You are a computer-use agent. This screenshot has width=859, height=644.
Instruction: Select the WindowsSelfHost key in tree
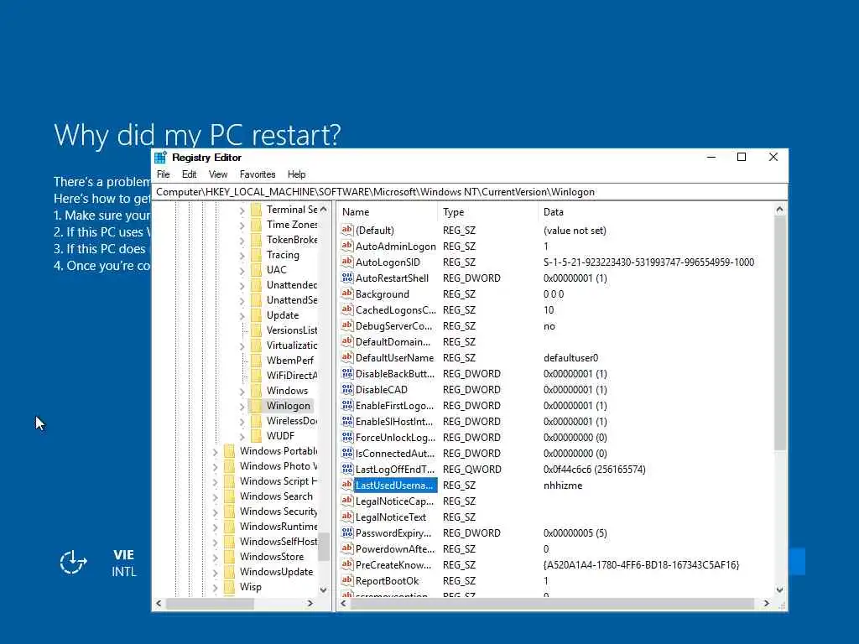click(x=279, y=542)
